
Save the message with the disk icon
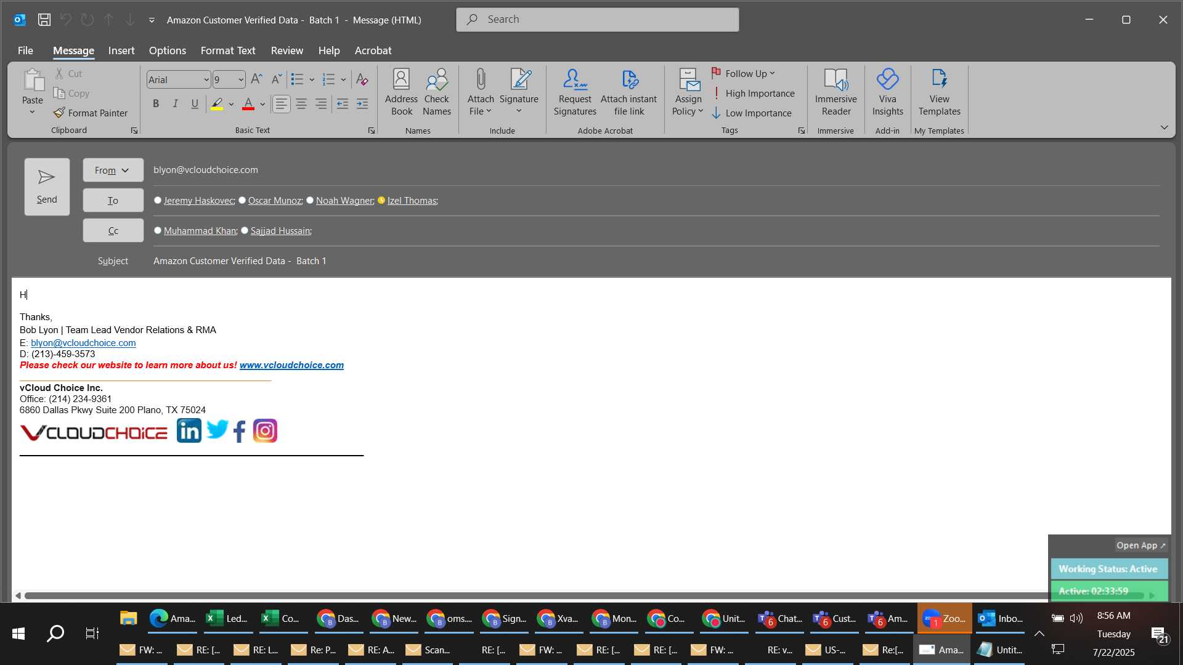44,20
